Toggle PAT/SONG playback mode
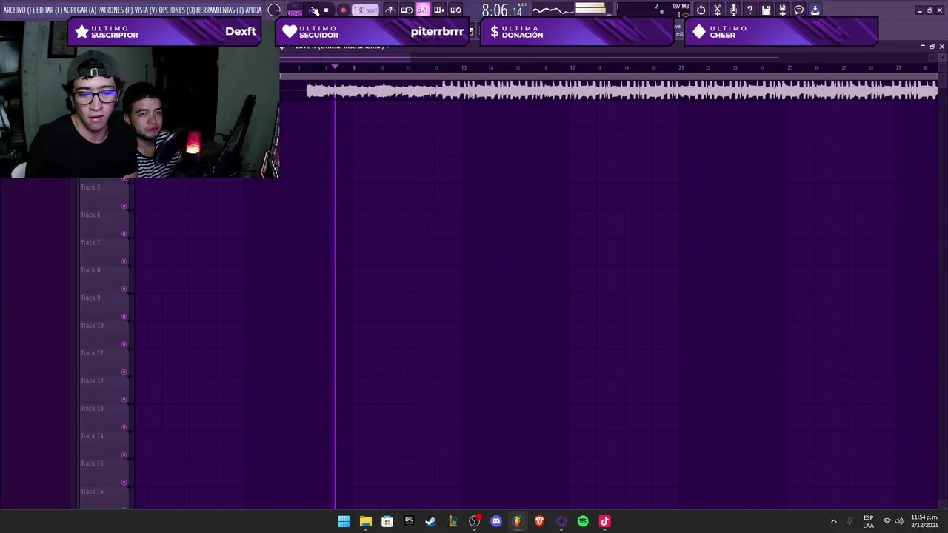948x533 pixels. [x=295, y=10]
